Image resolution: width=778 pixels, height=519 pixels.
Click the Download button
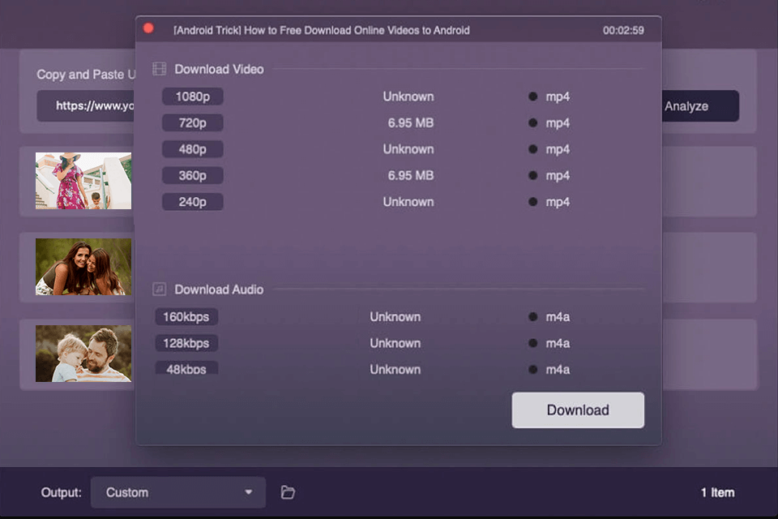[577, 410]
